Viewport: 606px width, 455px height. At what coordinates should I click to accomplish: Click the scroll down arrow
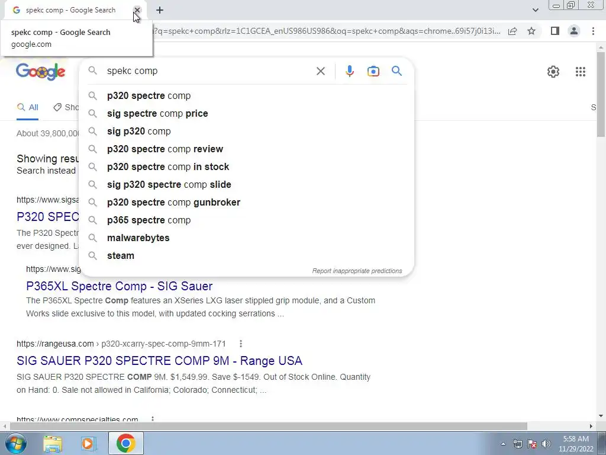click(x=601, y=416)
